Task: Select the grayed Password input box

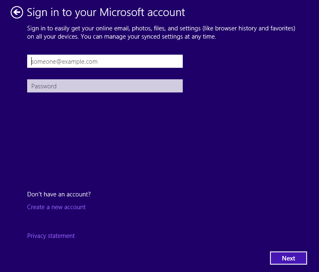Action: click(105, 86)
